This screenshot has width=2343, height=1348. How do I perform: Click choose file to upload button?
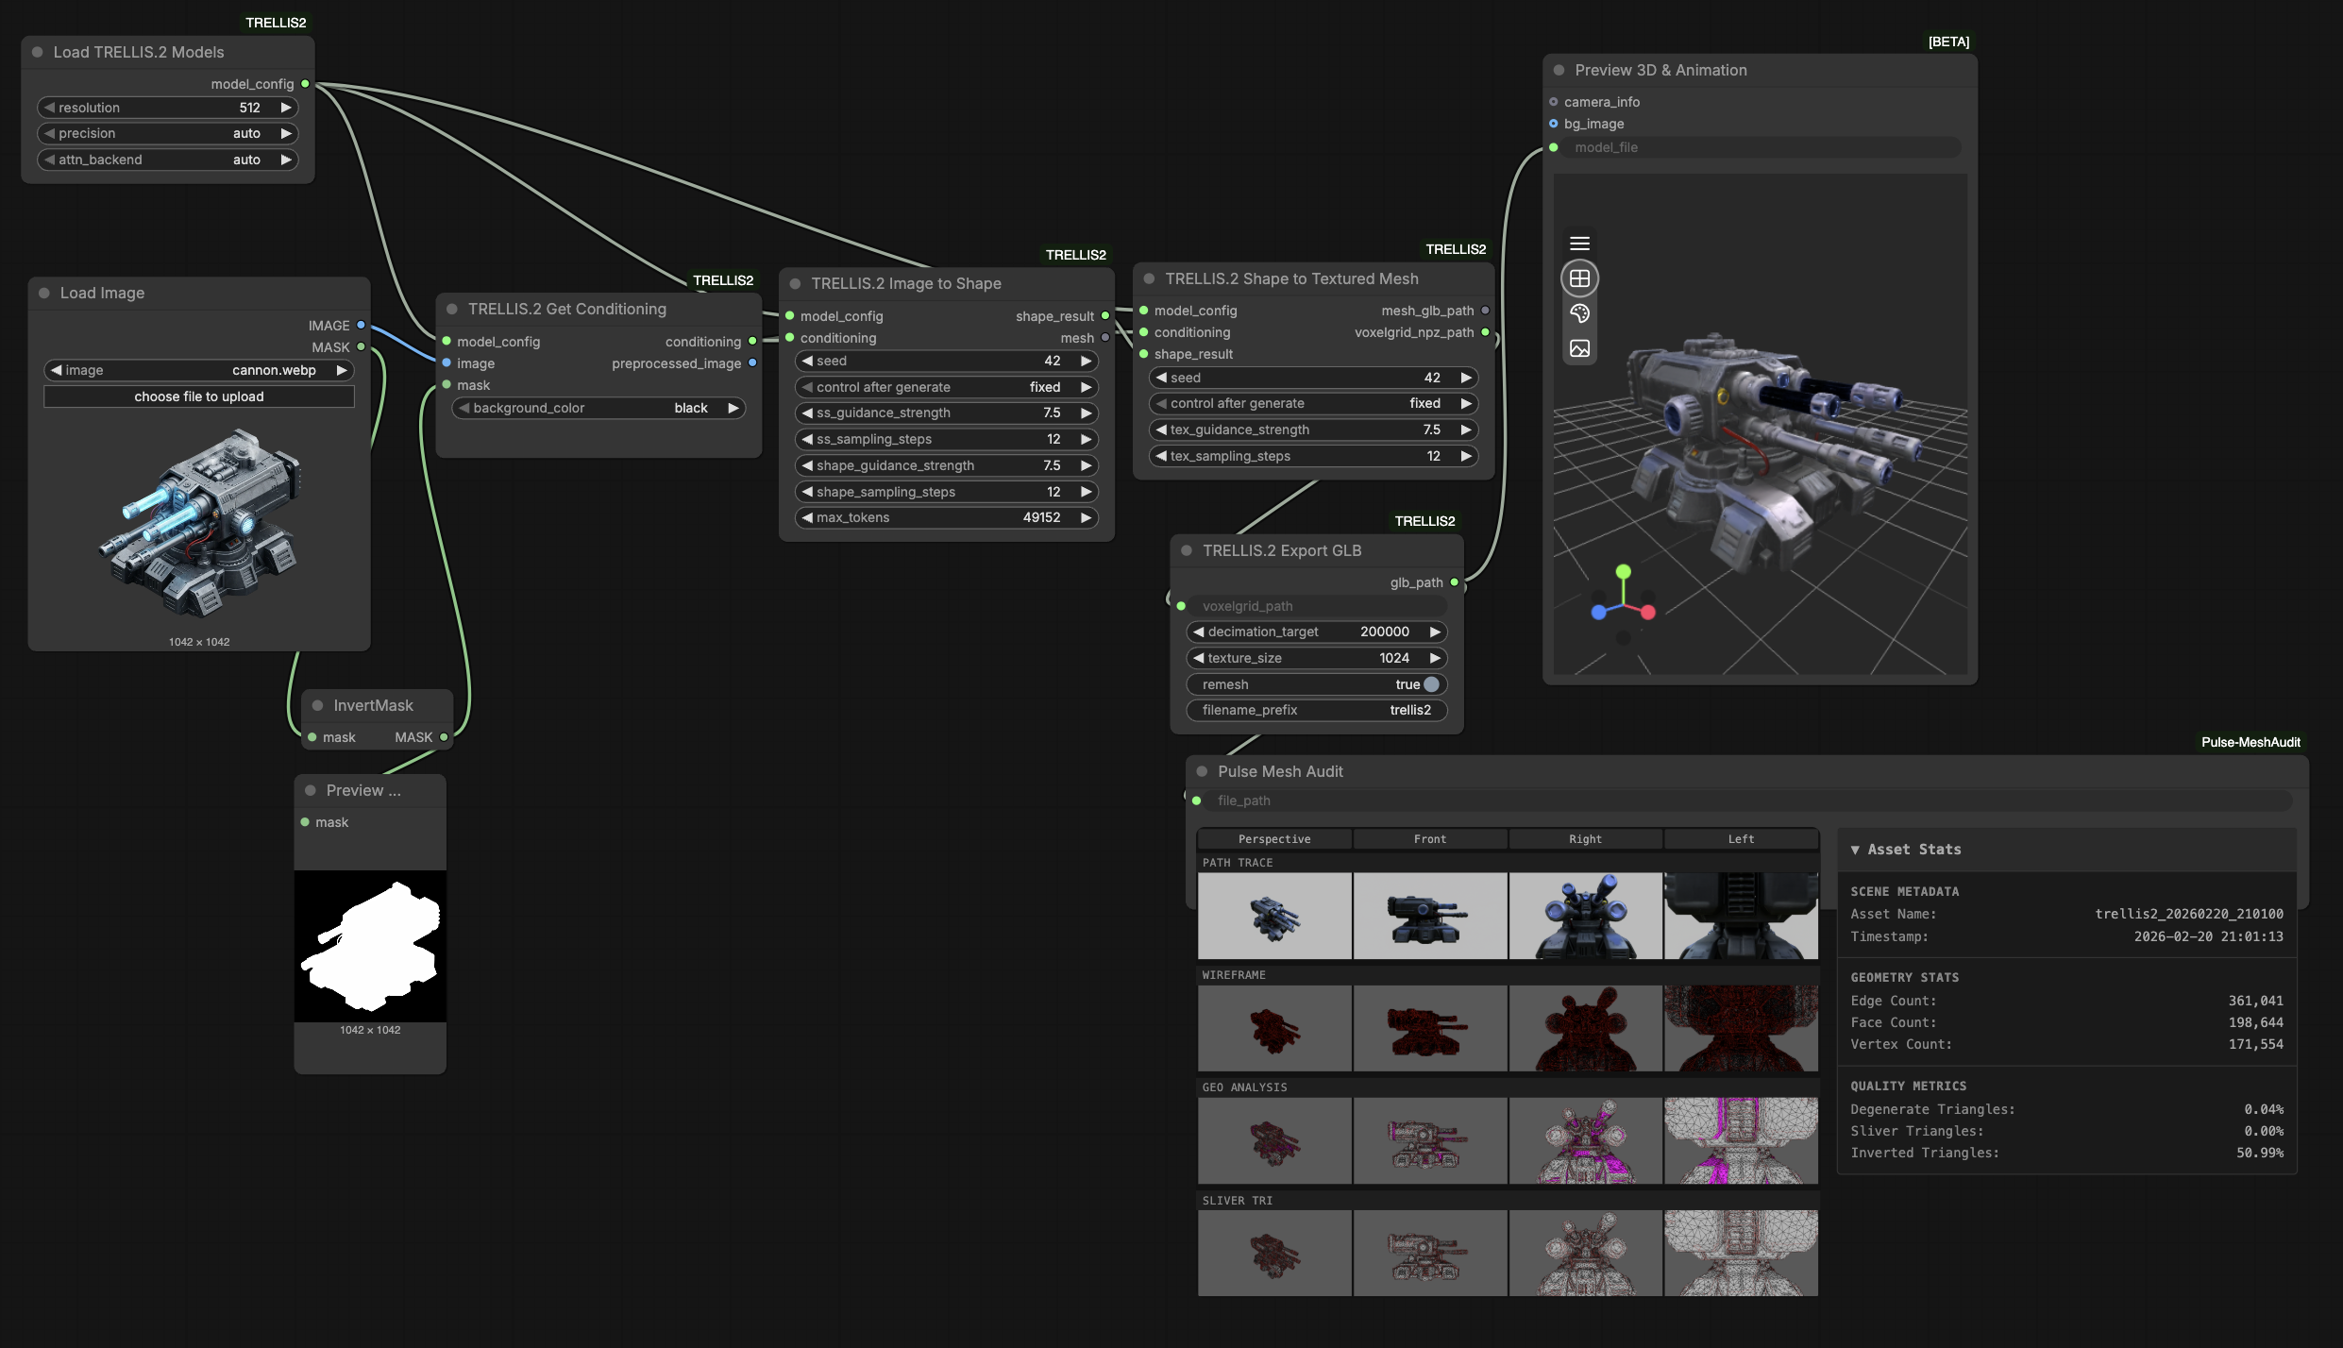[199, 396]
